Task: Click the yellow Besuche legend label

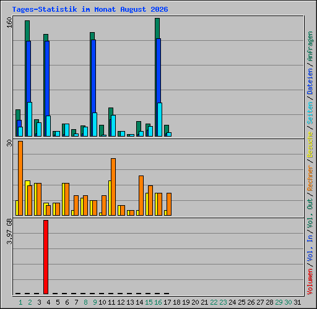Action: pos(310,145)
